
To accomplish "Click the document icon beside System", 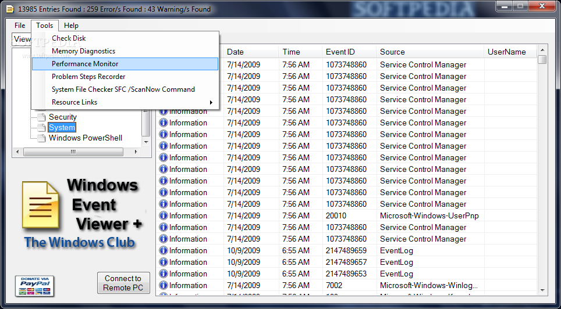I will (42, 127).
